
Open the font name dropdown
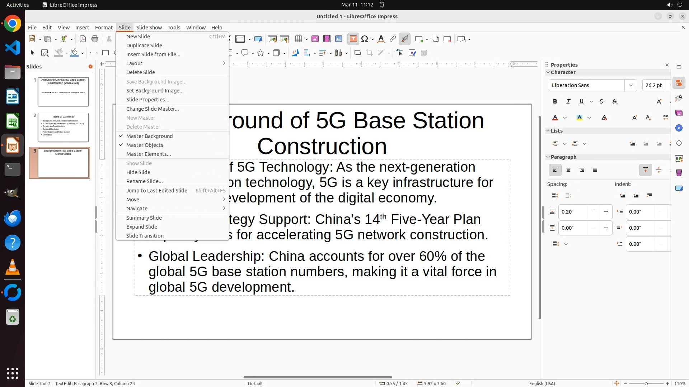[631, 85]
